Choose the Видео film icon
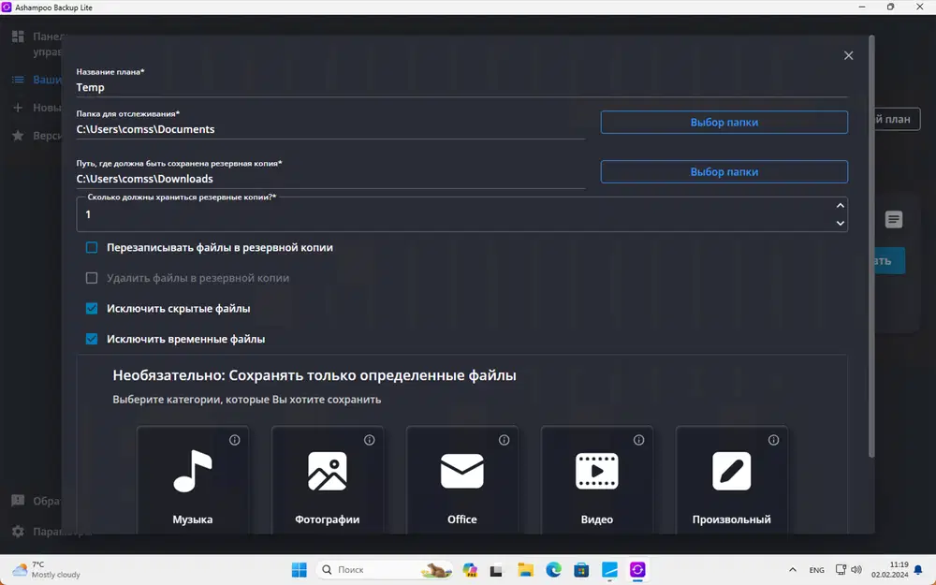Viewport: 936px width, 585px height. click(597, 471)
